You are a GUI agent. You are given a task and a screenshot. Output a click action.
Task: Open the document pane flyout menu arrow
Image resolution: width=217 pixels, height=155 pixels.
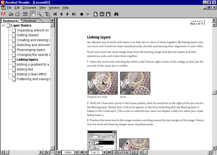[214, 20]
